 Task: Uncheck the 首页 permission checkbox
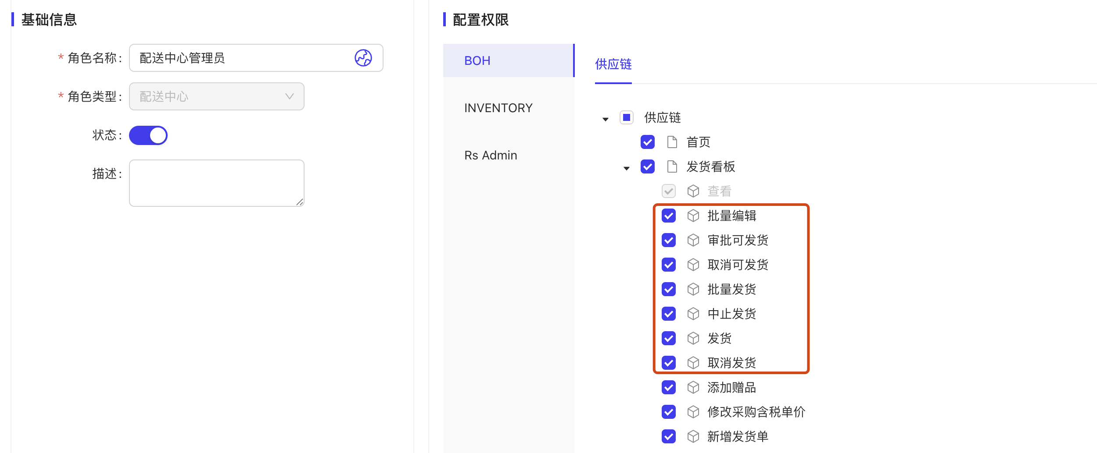[647, 142]
